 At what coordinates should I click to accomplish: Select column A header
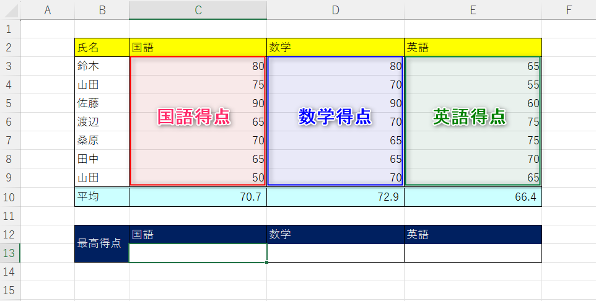click(x=48, y=10)
